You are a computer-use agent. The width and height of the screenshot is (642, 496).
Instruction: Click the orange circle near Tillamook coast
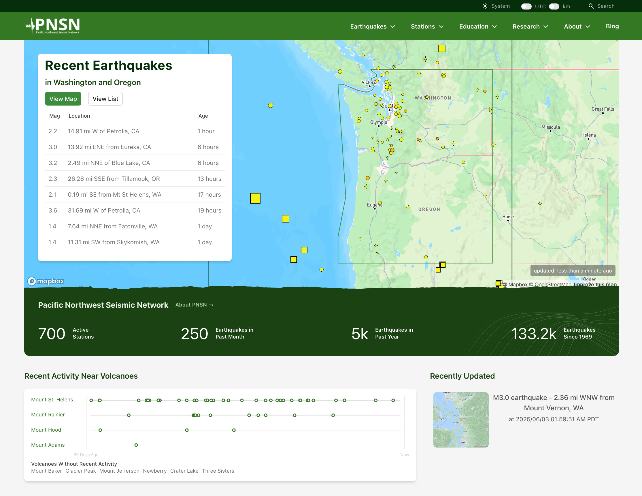click(x=367, y=178)
